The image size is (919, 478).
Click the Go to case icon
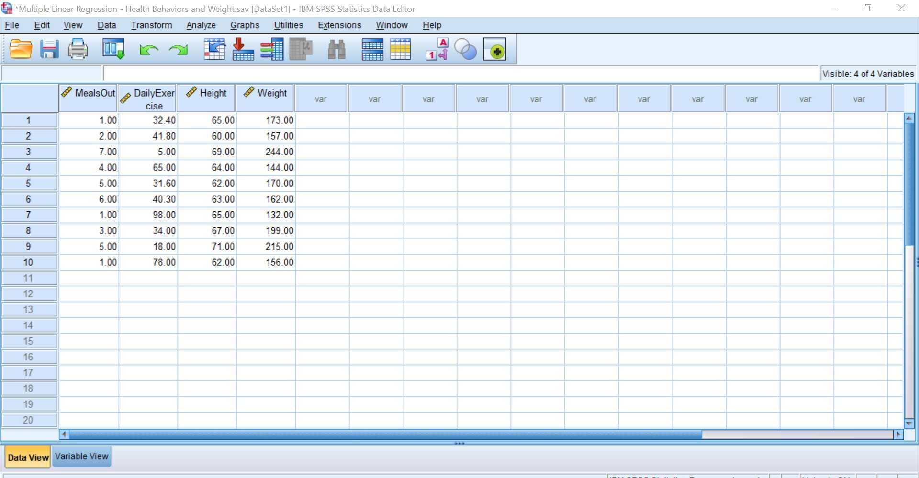pos(214,49)
